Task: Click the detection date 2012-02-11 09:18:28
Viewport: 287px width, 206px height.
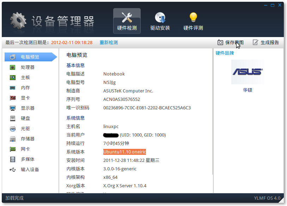Action: coord(72,42)
